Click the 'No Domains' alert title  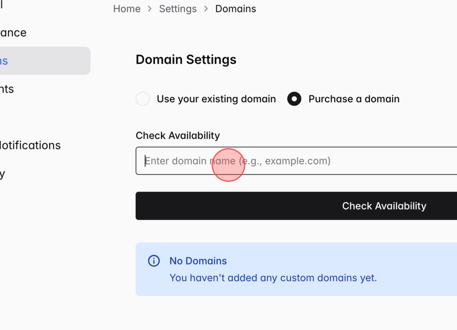point(198,261)
